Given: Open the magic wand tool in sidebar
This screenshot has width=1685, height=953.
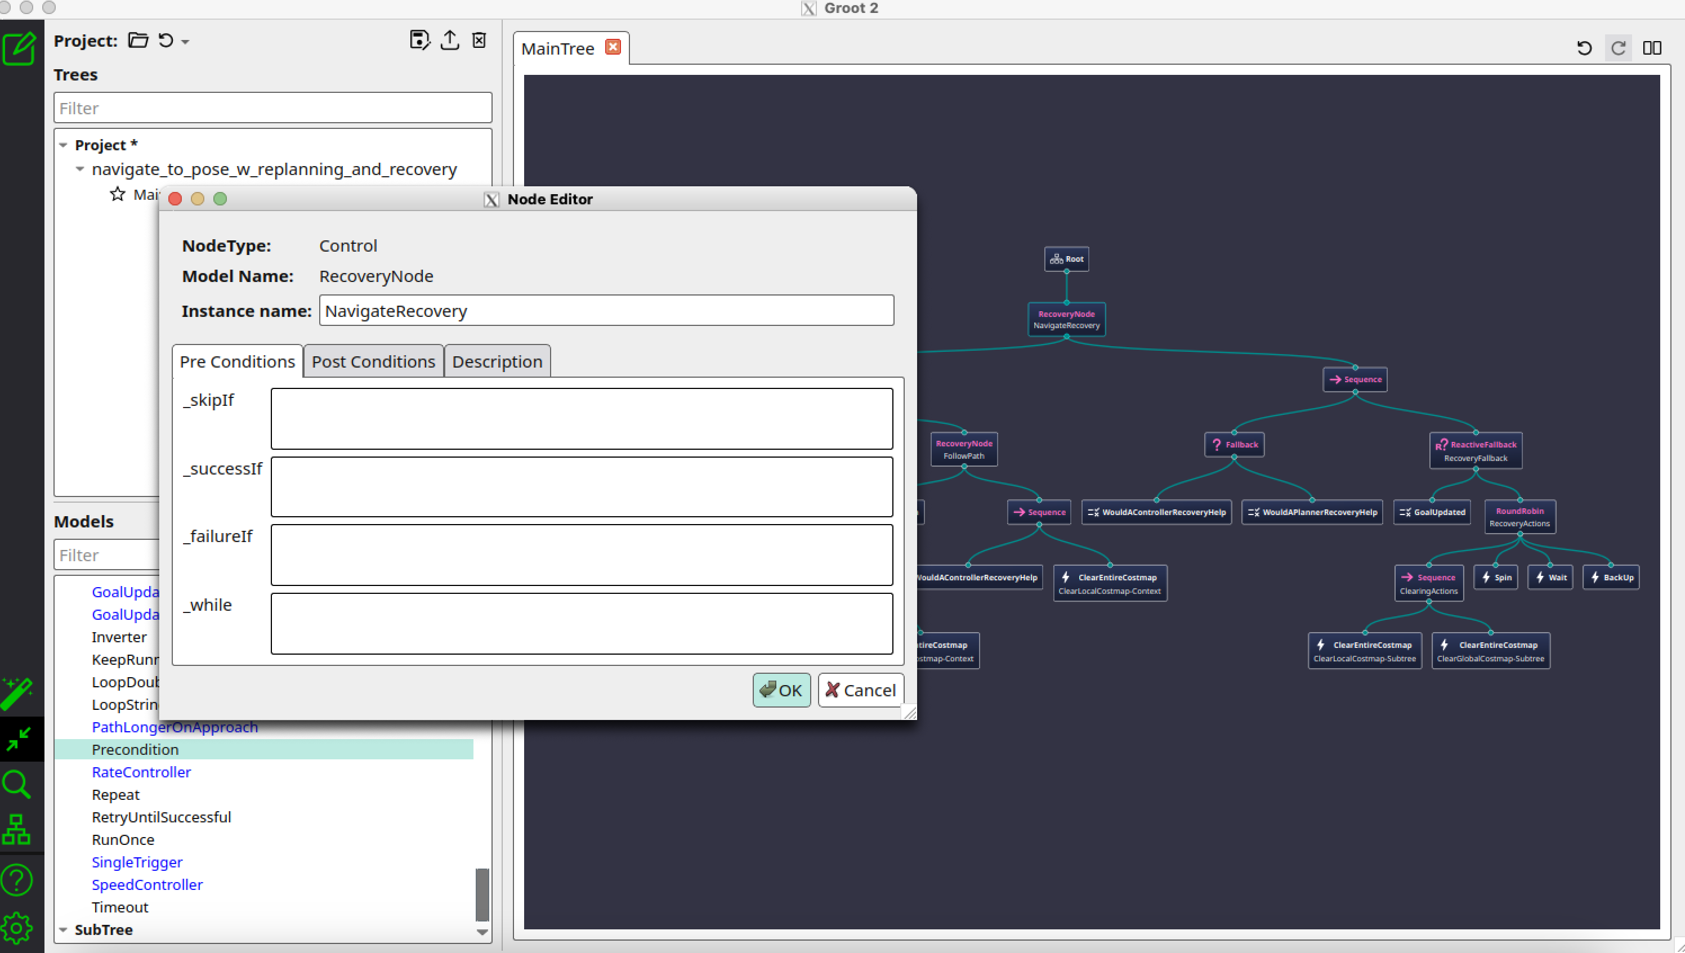Looking at the screenshot, I should pyautogui.click(x=17, y=694).
